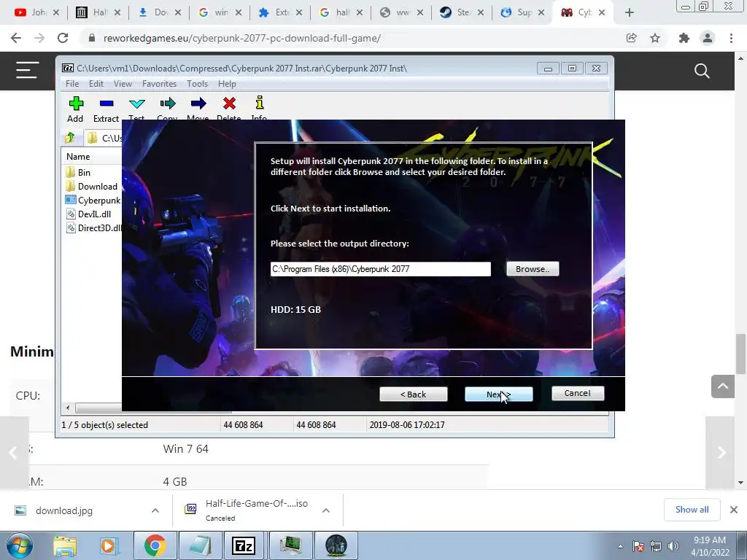Open the 7-Zip Favorites menu
Screen dimensions: 747x560
tap(159, 84)
